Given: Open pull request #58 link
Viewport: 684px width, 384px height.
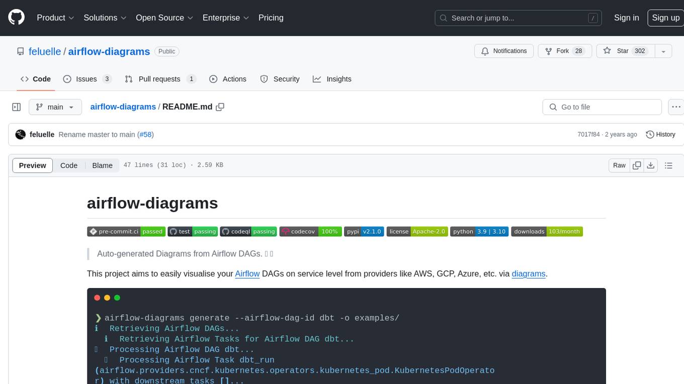Looking at the screenshot, I should click(145, 135).
